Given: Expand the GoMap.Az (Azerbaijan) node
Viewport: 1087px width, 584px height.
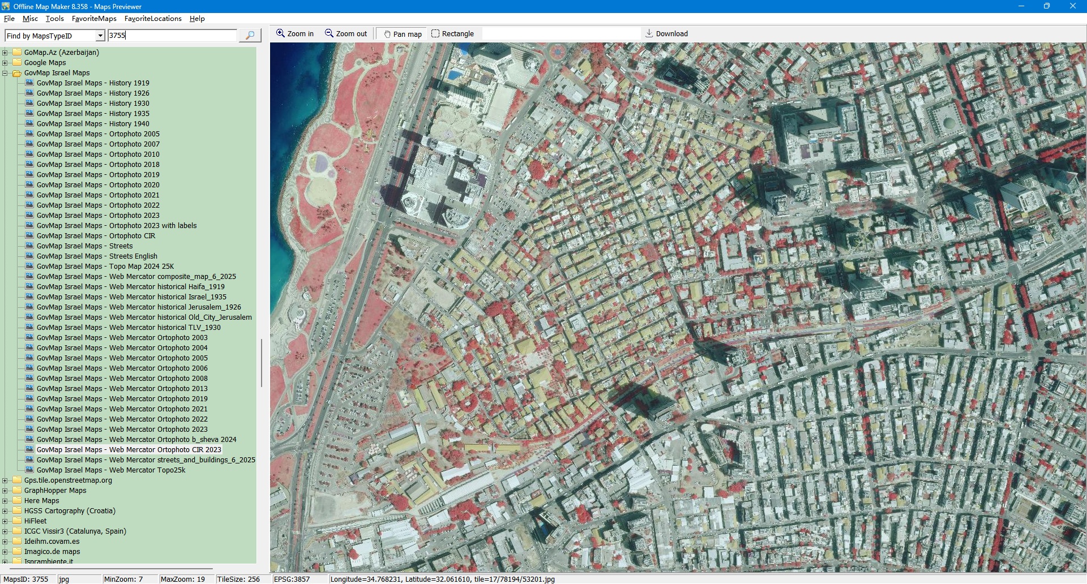Looking at the screenshot, I should (5, 53).
